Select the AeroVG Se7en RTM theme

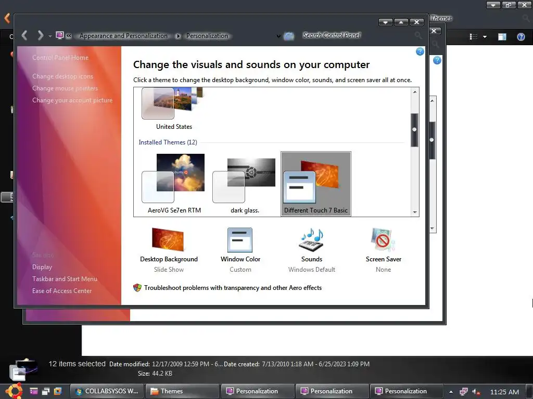(x=174, y=183)
